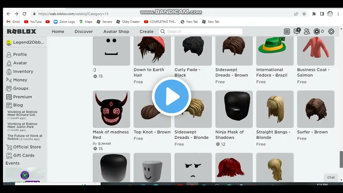Open the Roblox settings gear

coord(331,31)
